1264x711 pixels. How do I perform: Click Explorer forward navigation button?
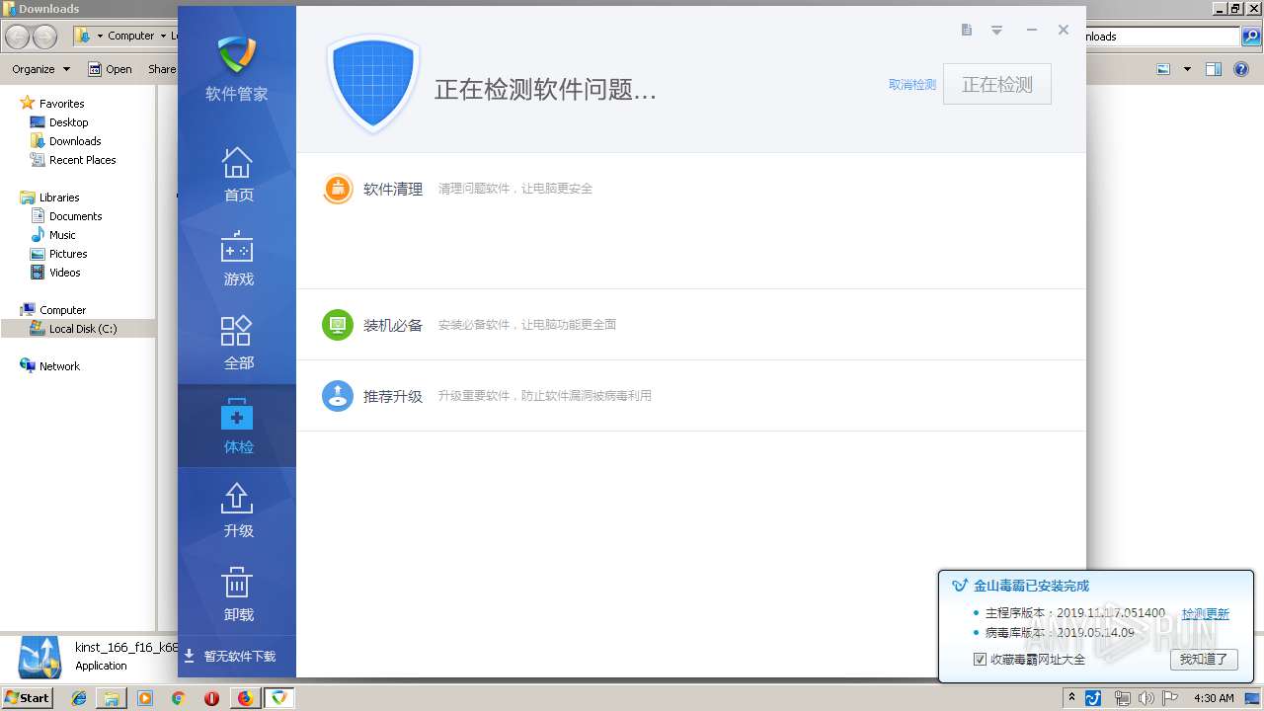(45, 37)
